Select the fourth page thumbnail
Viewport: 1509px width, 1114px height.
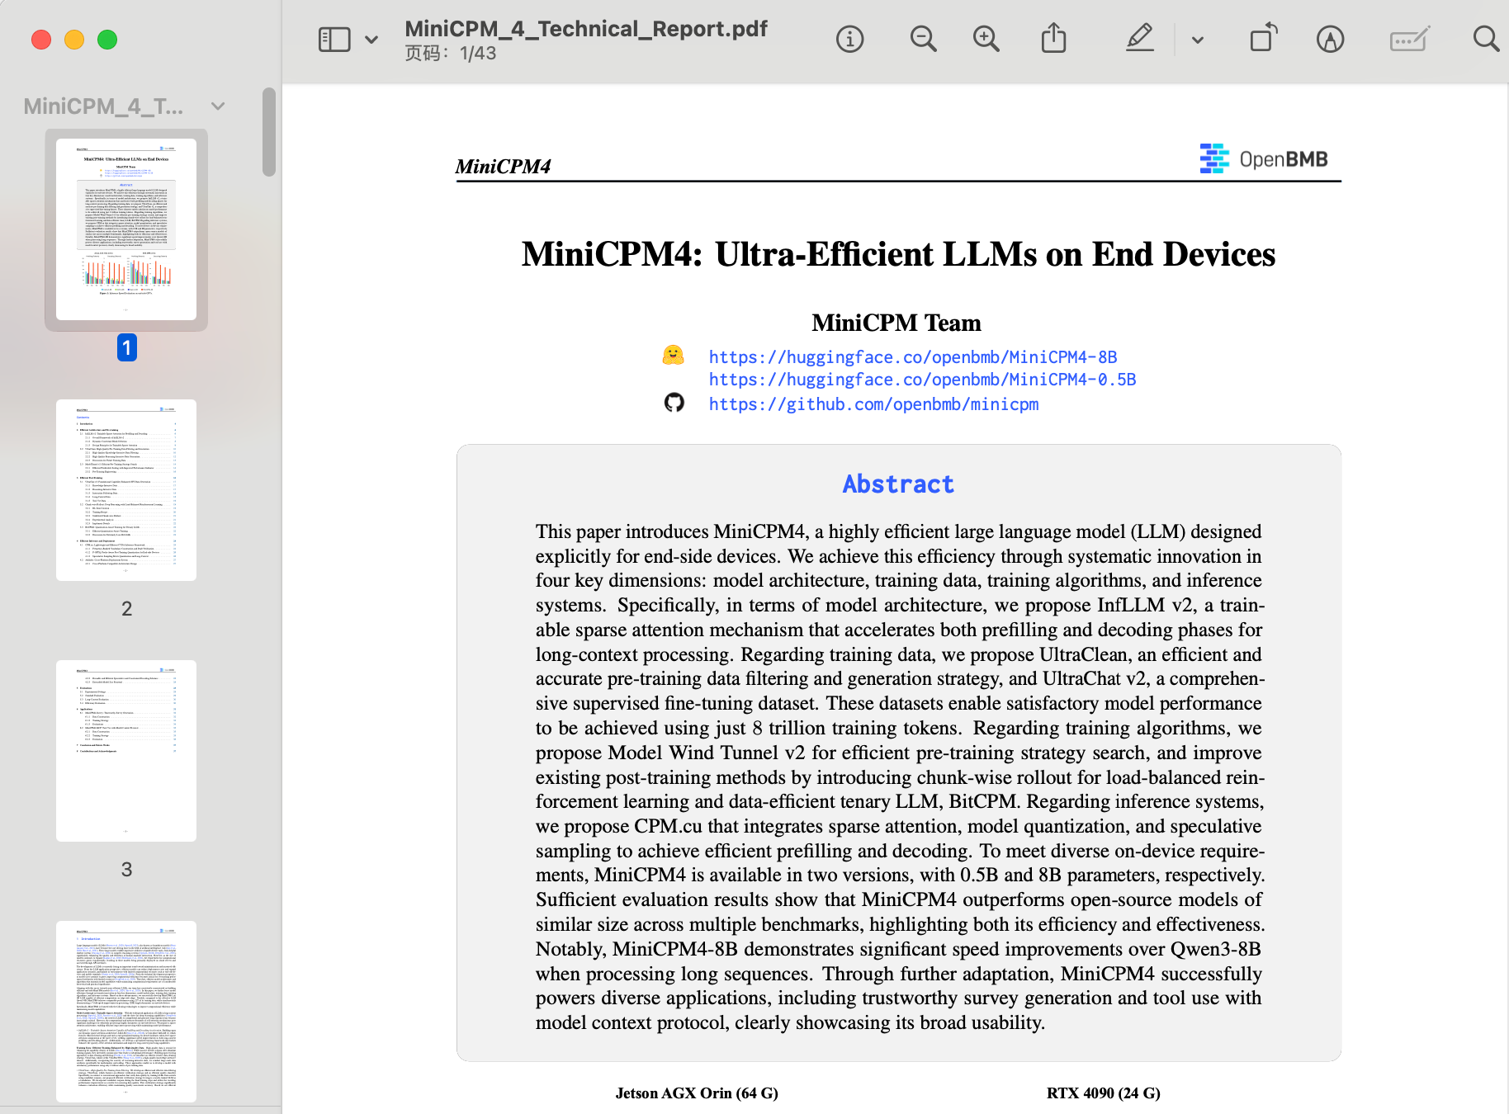click(126, 1012)
